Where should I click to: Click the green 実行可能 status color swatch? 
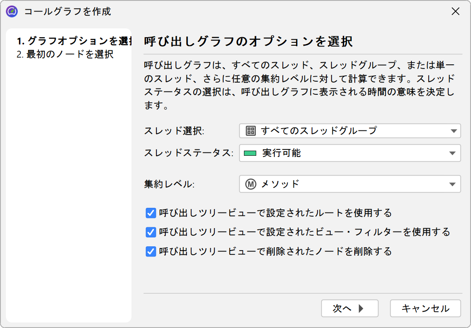250,153
